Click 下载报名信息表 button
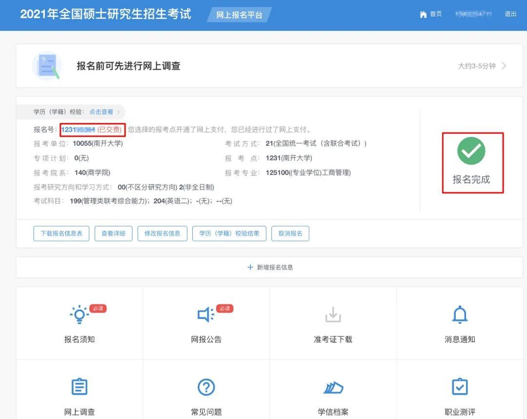Image resolution: width=527 pixels, height=419 pixels. pos(61,233)
